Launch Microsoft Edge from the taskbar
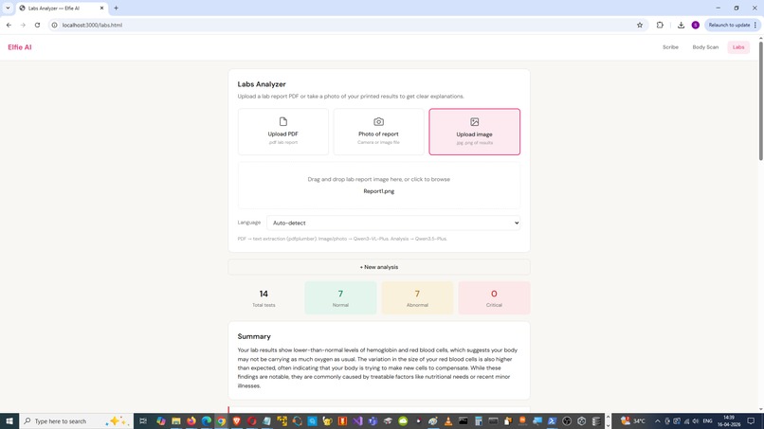 pos(206,420)
